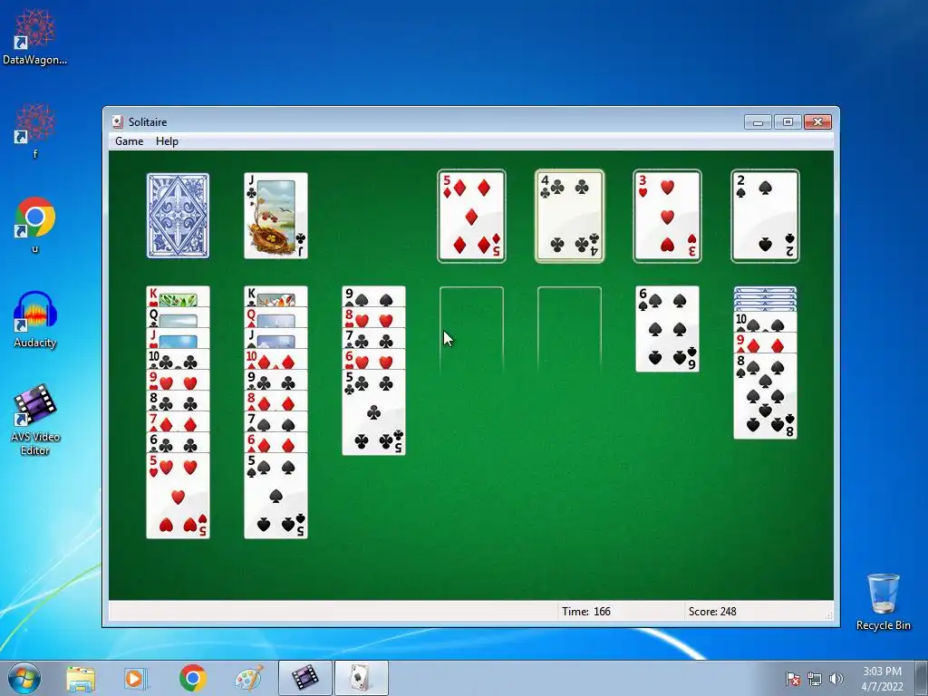Screen dimensions: 928x696
Task: Open the volume tray icon
Action: (x=836, y=679)
